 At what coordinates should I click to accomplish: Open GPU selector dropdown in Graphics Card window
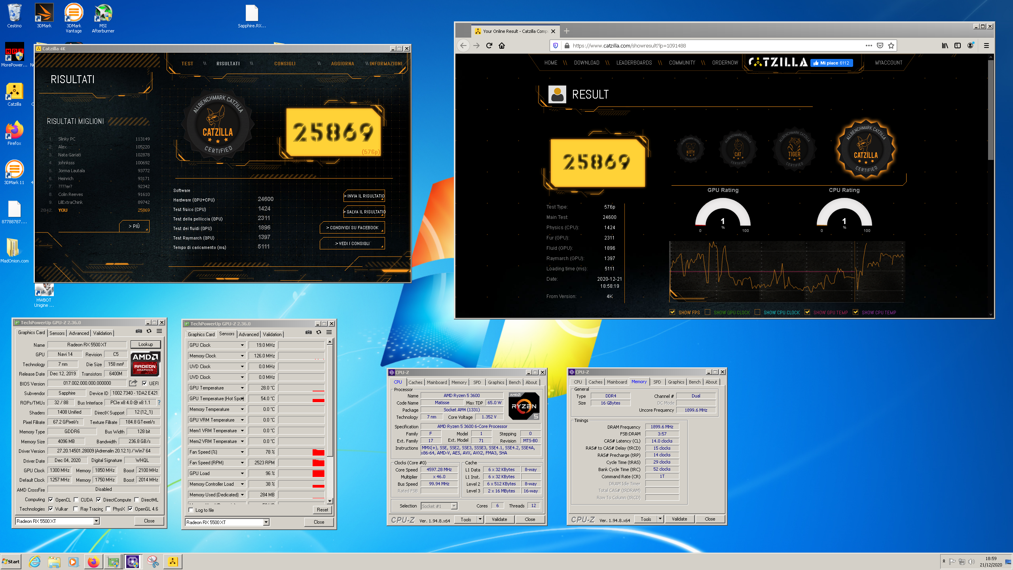pos(96,521)
